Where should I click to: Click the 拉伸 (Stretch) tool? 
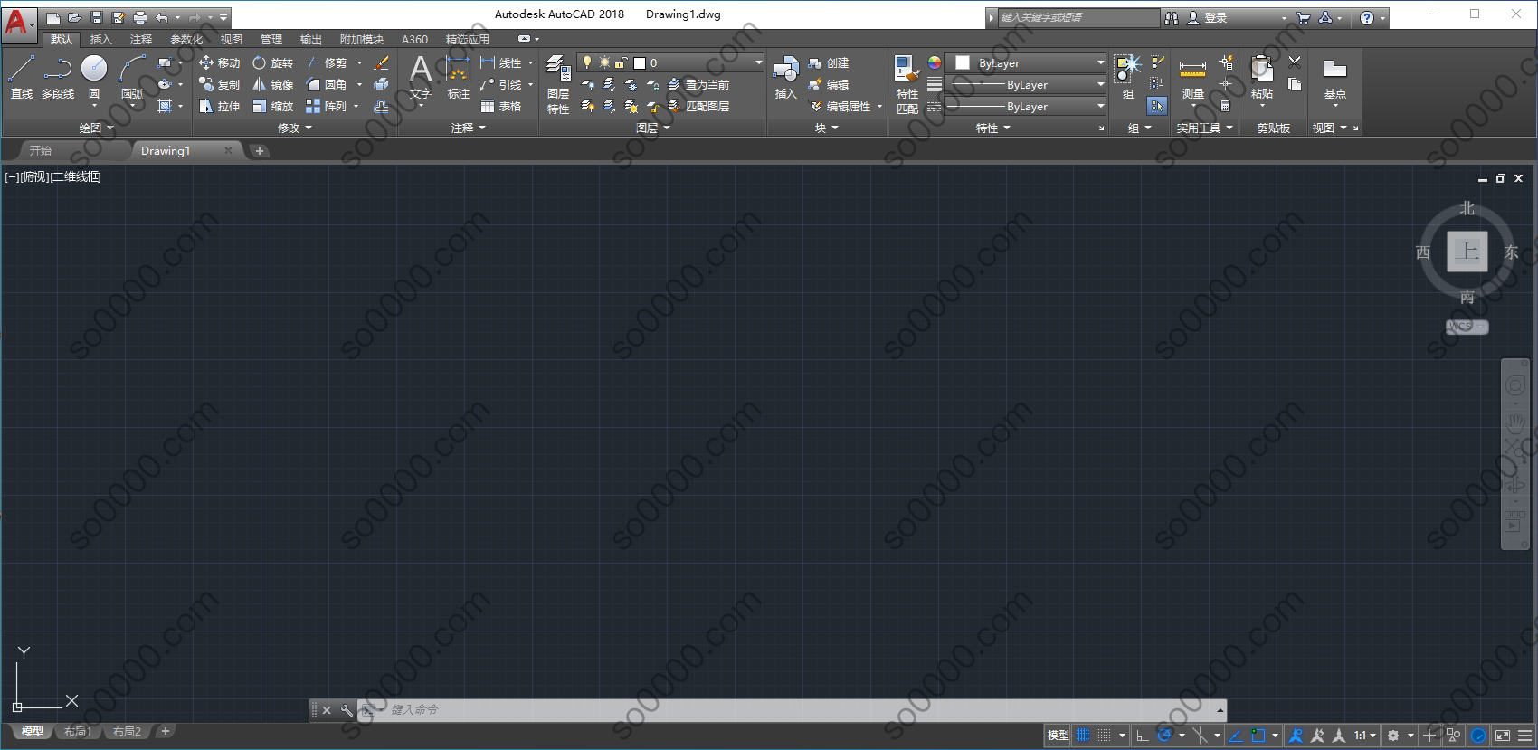(220, 106)
